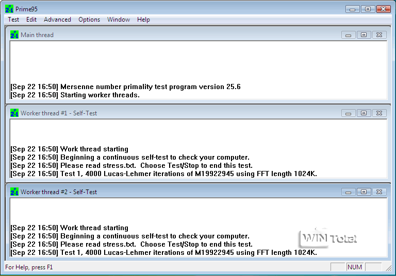This screenshot has height=276, width=396.
Task: Open the Advanced menu
Action: click(57, 20)
